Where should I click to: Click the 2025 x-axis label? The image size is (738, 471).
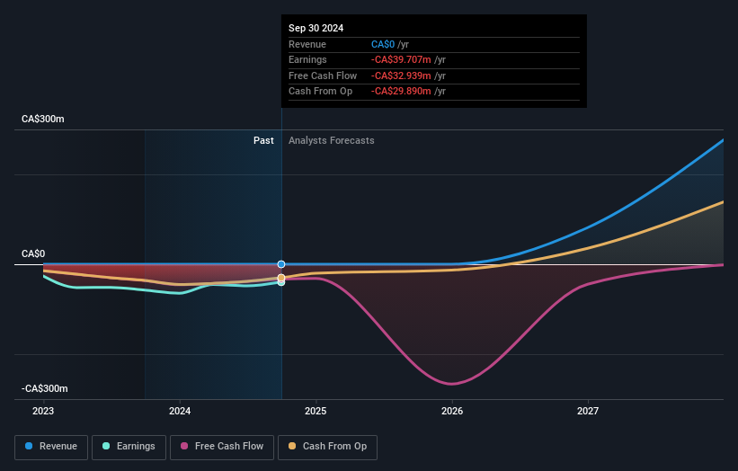pyautogui.click(x=316, y=411)
